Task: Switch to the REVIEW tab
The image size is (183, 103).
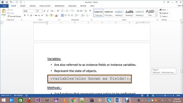Action: click(x=83, y=6)
